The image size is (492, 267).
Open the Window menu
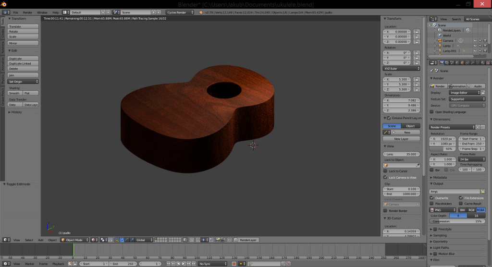coord(42,12)
